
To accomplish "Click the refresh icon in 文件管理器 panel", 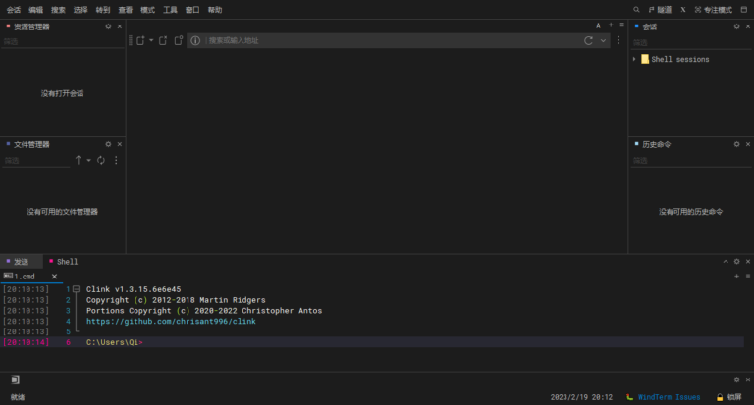I will tap(100, 160).
